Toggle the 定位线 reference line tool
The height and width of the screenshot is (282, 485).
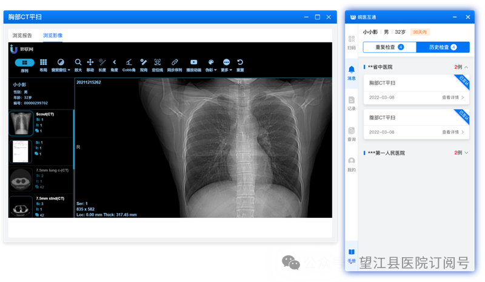[157, 65]
